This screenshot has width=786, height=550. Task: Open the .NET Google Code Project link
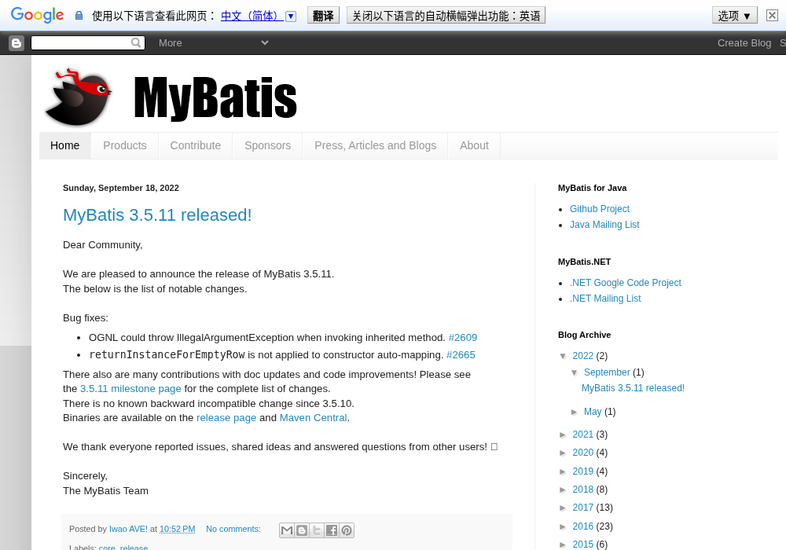[x=626, y=283]
